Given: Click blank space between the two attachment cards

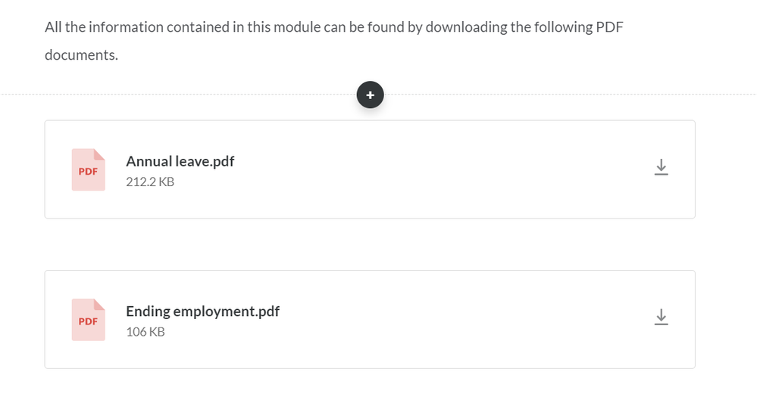Looking at the screenshot, I should (370, 244).
